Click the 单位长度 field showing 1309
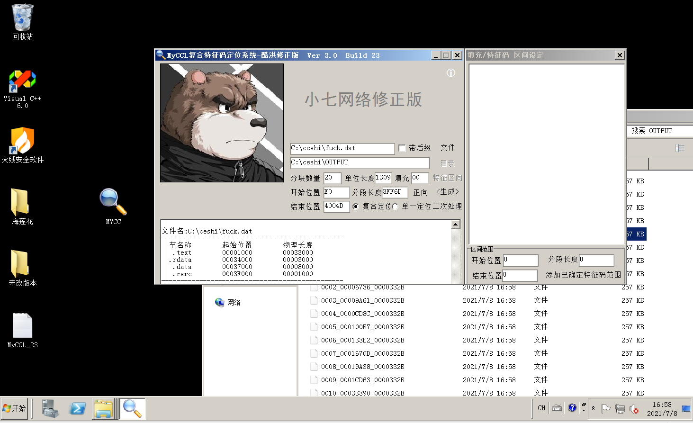The image size is (693, 423). [383, 178]
